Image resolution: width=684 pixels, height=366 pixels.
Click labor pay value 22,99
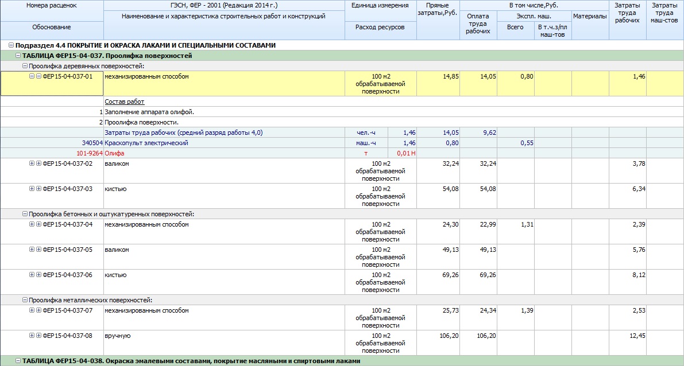[x=488, y=224]
